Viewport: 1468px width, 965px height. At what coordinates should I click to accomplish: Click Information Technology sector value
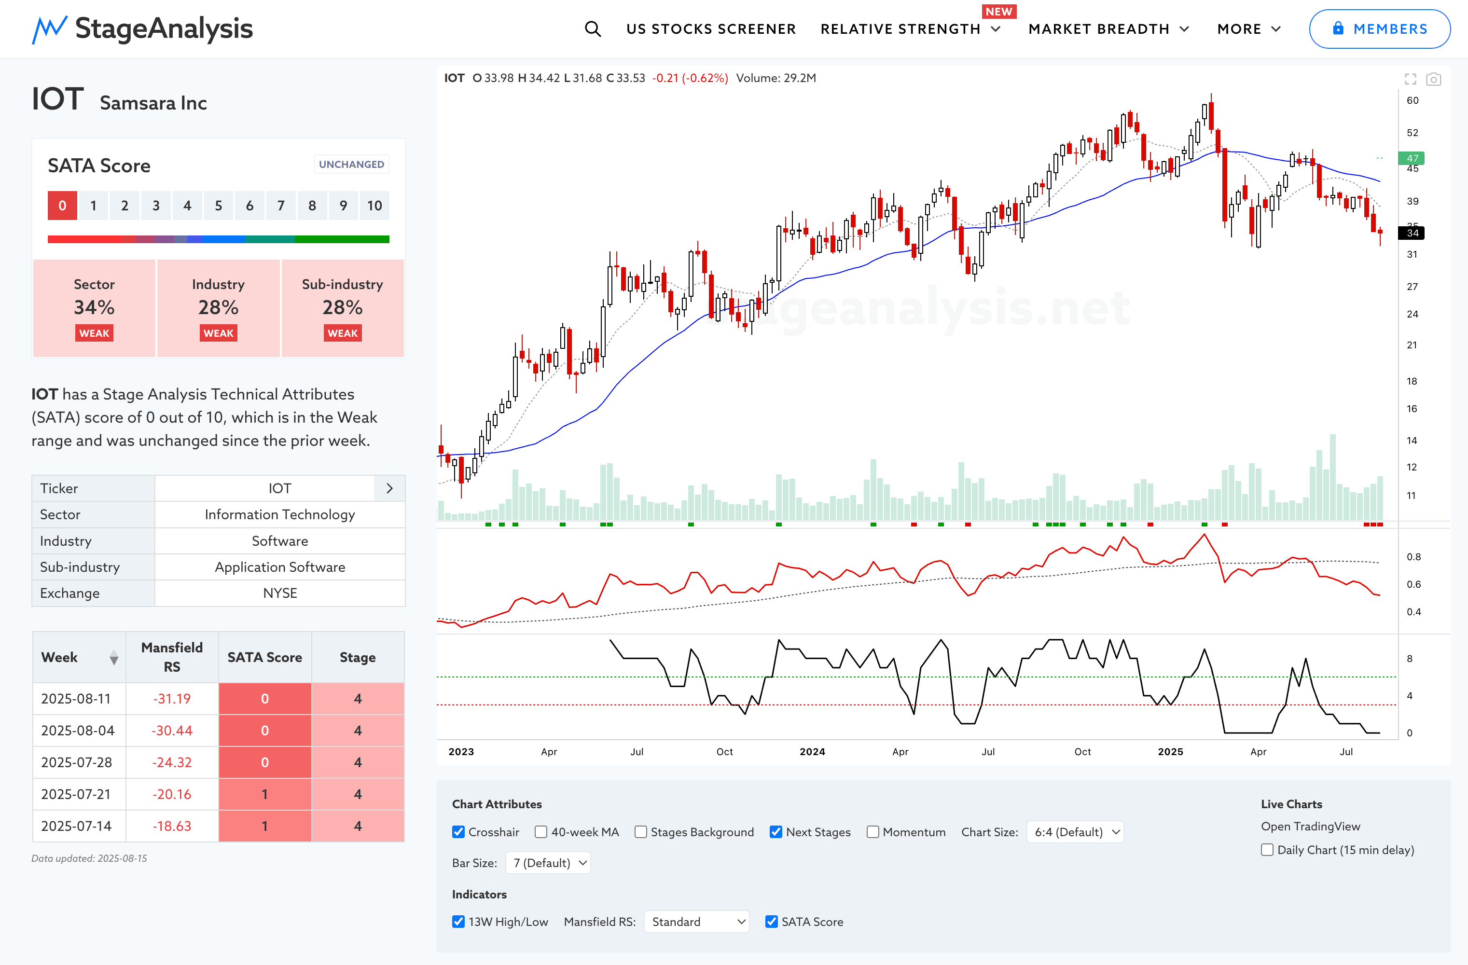[x=279, y=514]
